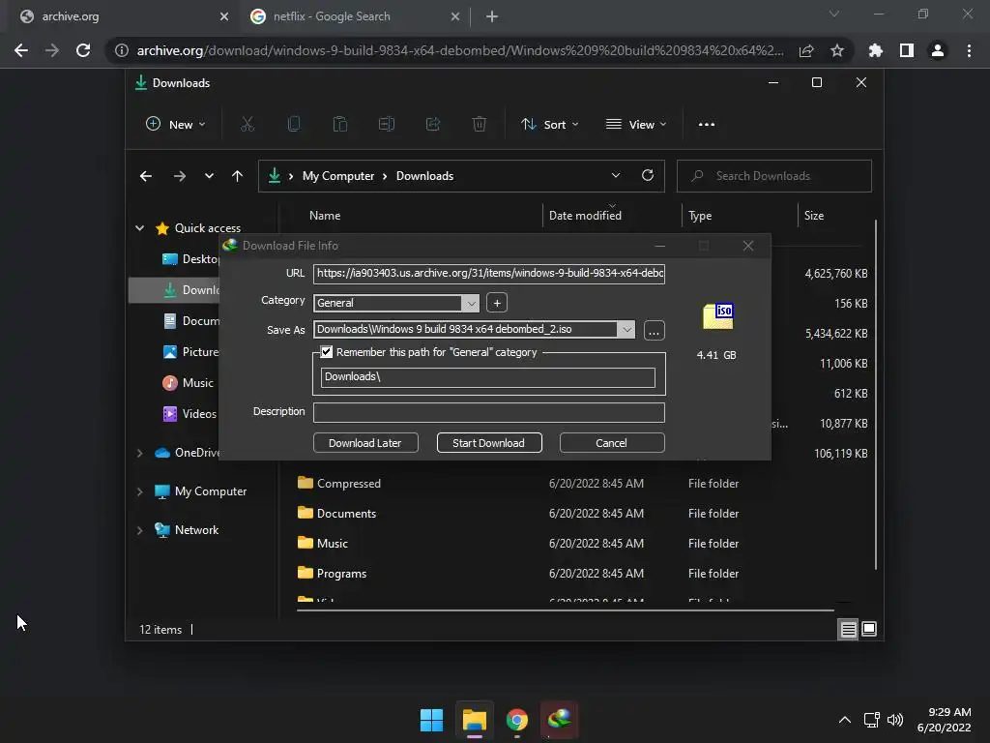
Task: Open address bar history dropdown
Action: 616,176
